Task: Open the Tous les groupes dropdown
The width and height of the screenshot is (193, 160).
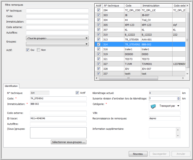Action: point(57,38)
